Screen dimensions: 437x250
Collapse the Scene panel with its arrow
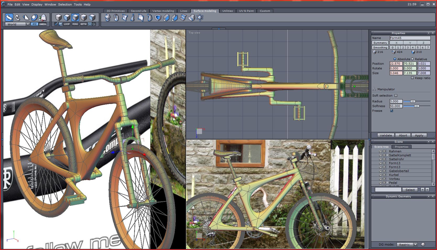pos(429,142)
